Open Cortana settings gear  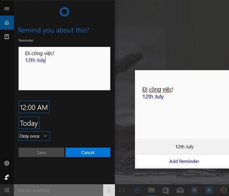tap(6, 163)
